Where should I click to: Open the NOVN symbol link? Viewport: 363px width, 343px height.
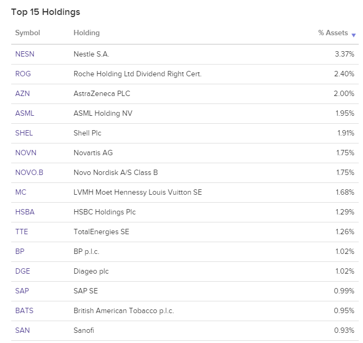[x=26, y=153]
